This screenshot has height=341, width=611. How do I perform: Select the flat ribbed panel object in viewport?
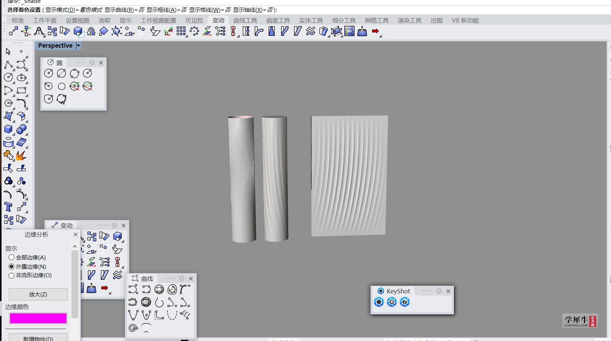coord(349,176)
